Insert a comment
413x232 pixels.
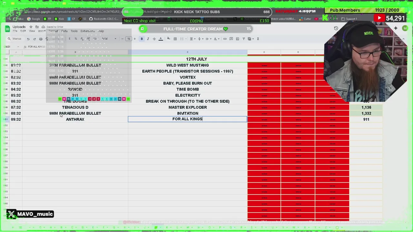pos(231,39)
